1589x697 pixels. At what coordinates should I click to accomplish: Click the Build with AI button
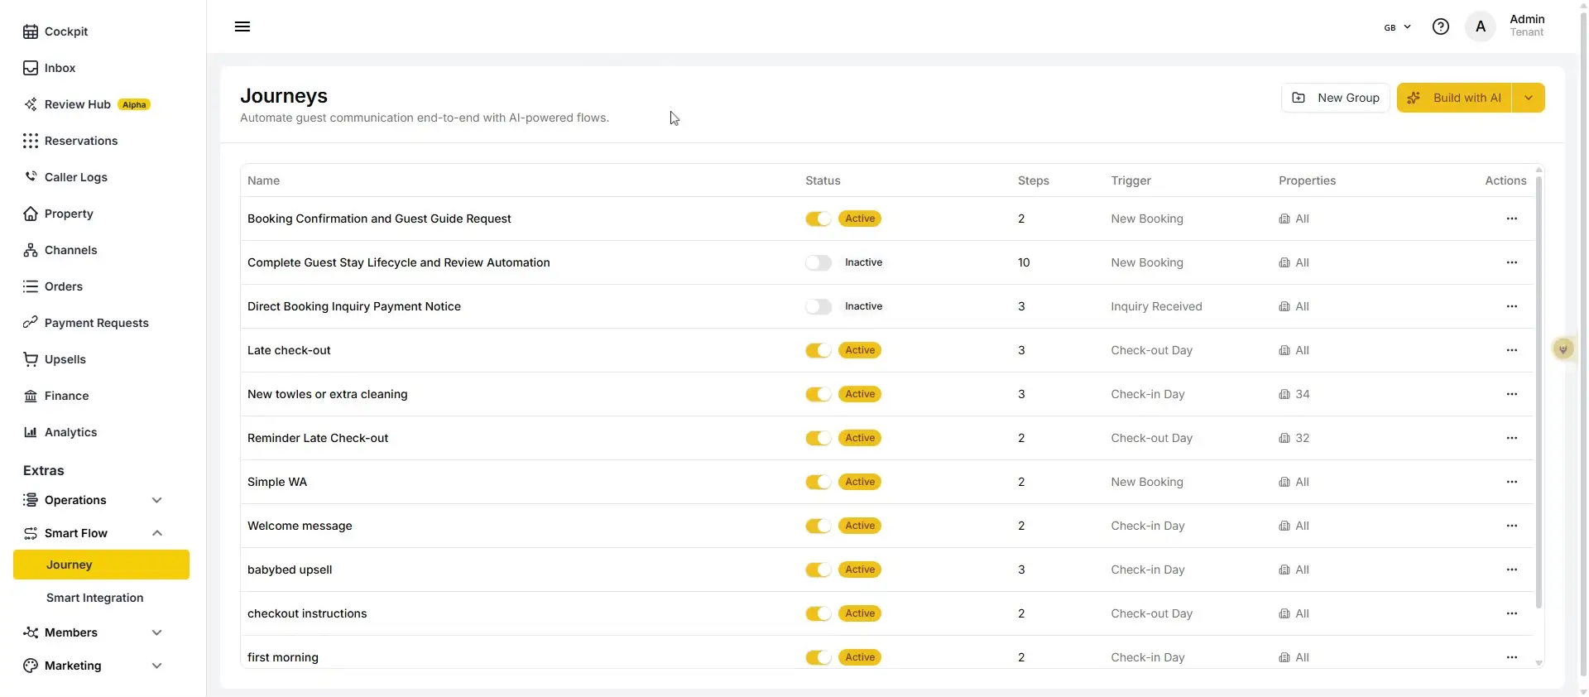(1454, 98)
